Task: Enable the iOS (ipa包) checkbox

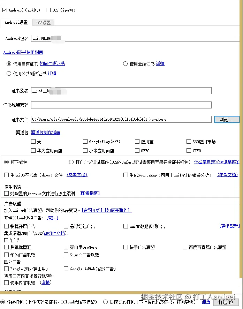Action: tap(48, 10)
